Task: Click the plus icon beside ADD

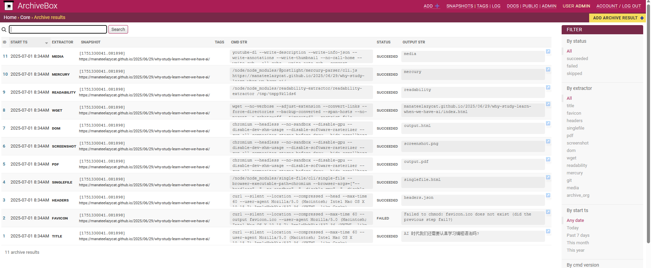Action: 437,6
